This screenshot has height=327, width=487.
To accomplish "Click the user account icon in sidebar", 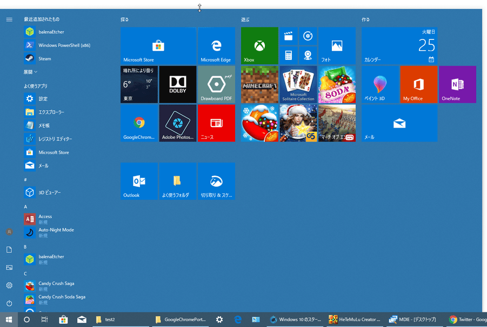I will coord(9,232).
